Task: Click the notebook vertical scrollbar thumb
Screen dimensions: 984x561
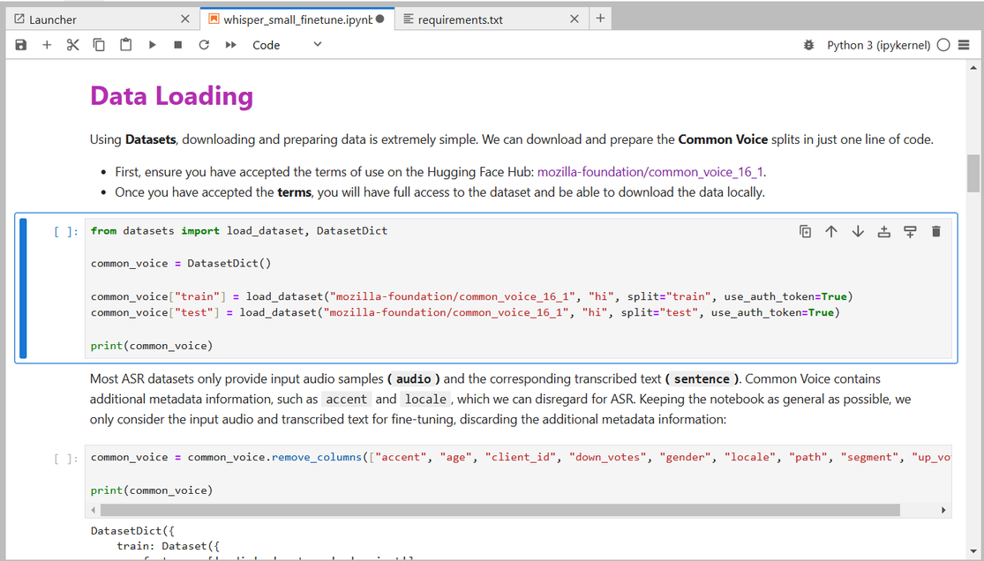Action: [x=973, y=173]
